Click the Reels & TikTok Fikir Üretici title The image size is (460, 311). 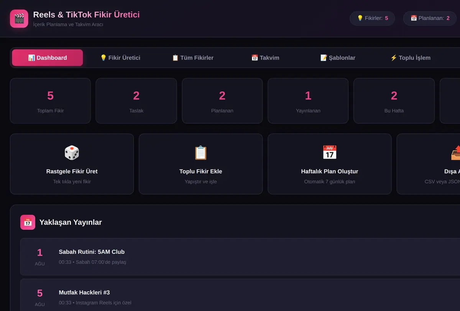pos(86,15)
